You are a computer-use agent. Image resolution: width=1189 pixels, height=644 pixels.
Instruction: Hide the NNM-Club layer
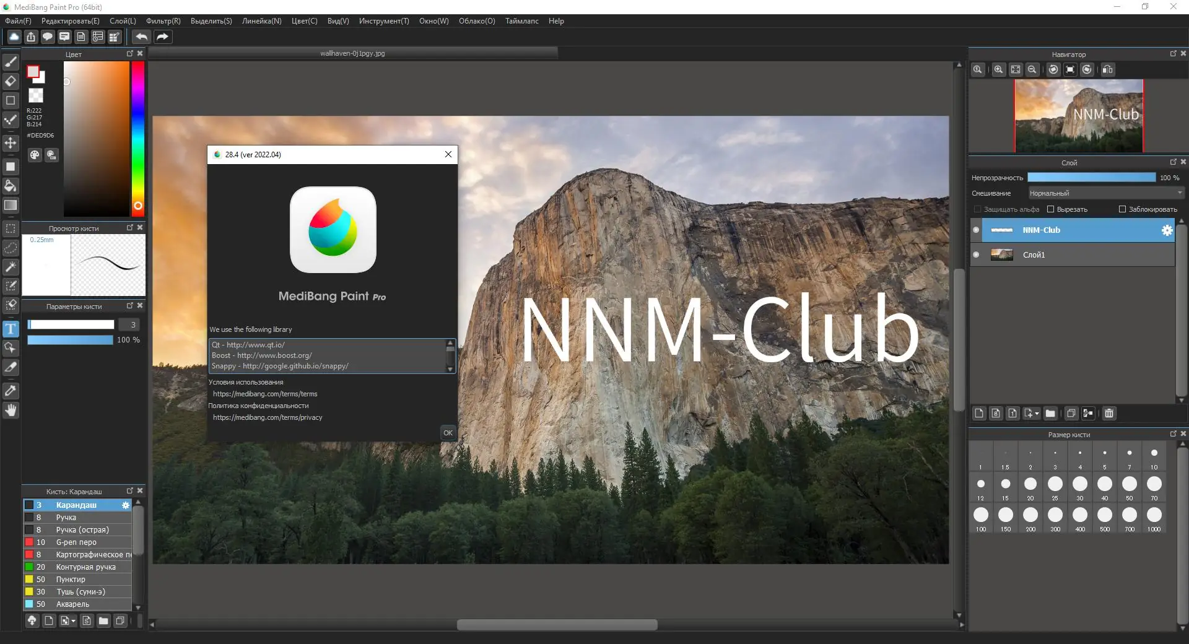tap(976, 230)
